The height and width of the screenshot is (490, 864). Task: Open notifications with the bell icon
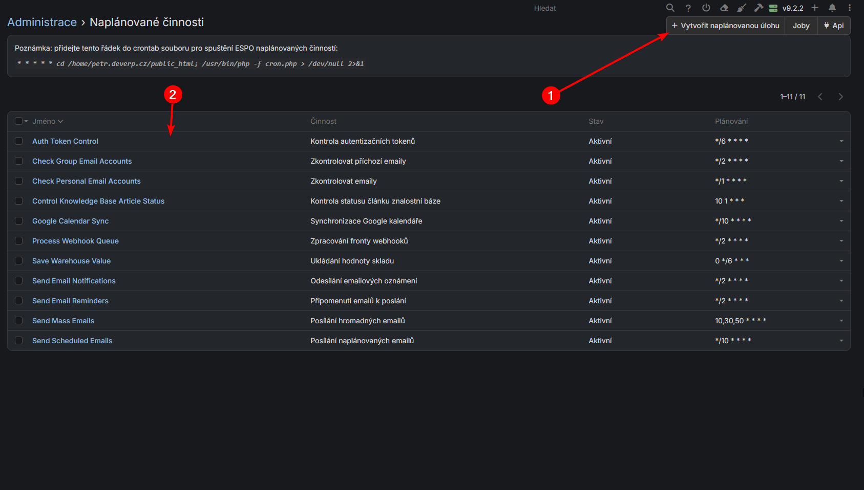832,8
